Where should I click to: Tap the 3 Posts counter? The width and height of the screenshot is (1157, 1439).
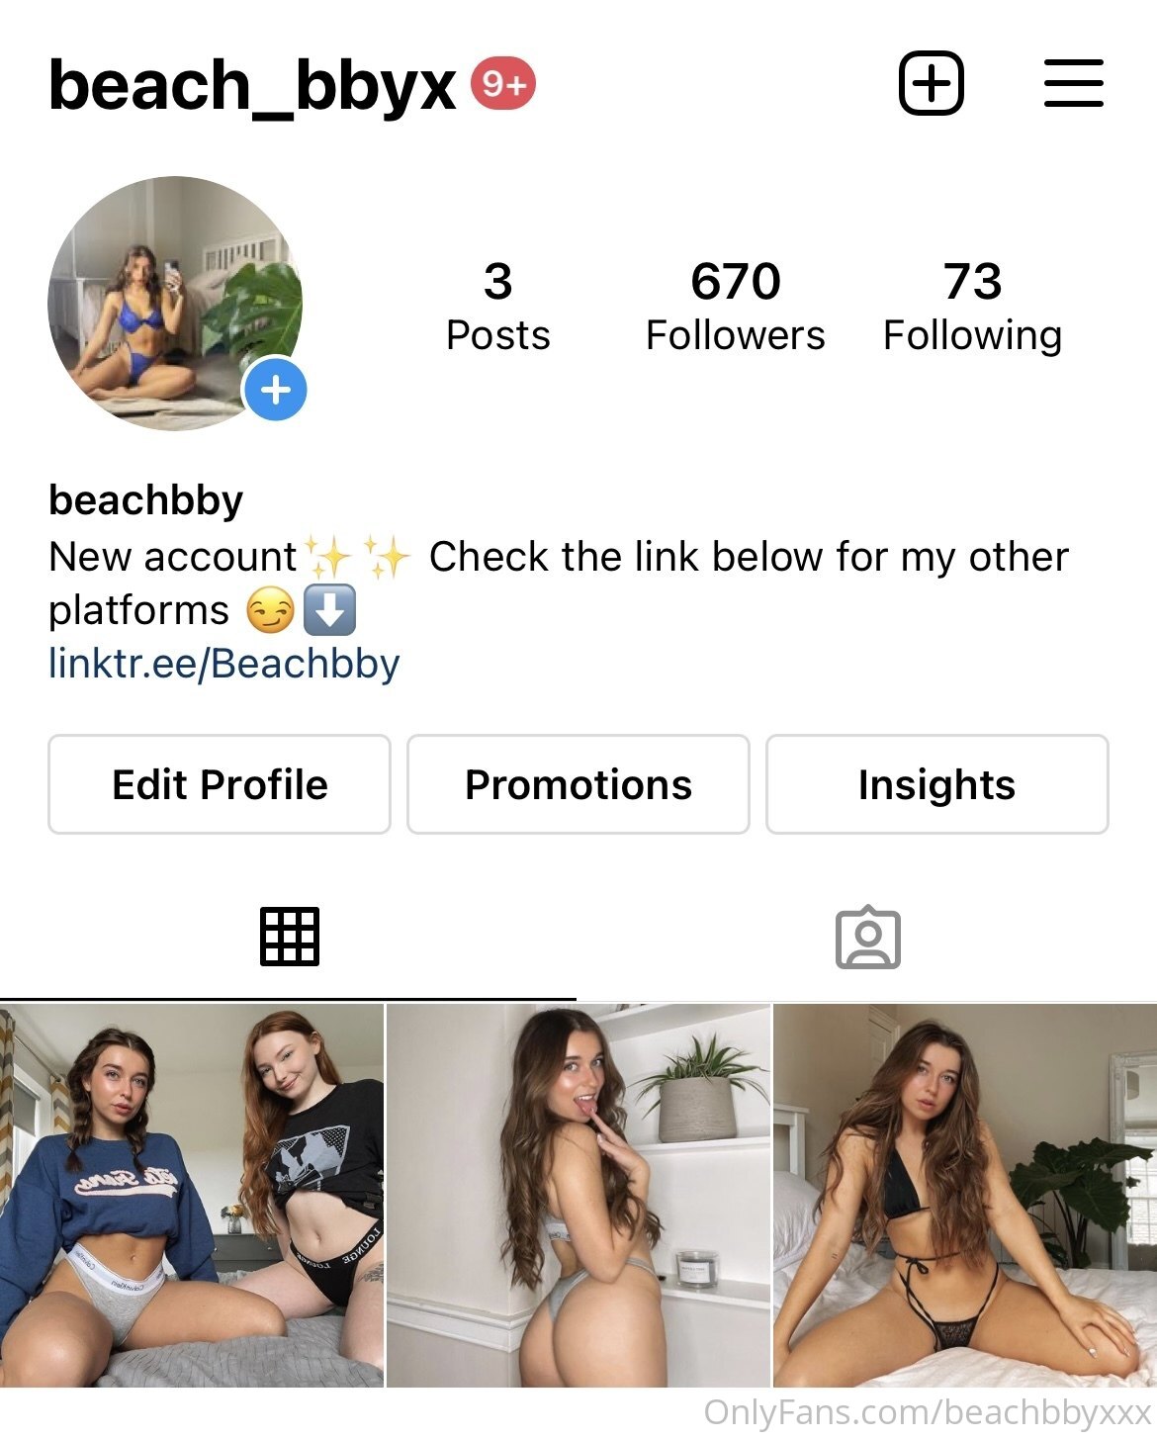click(x=498, y=307)
